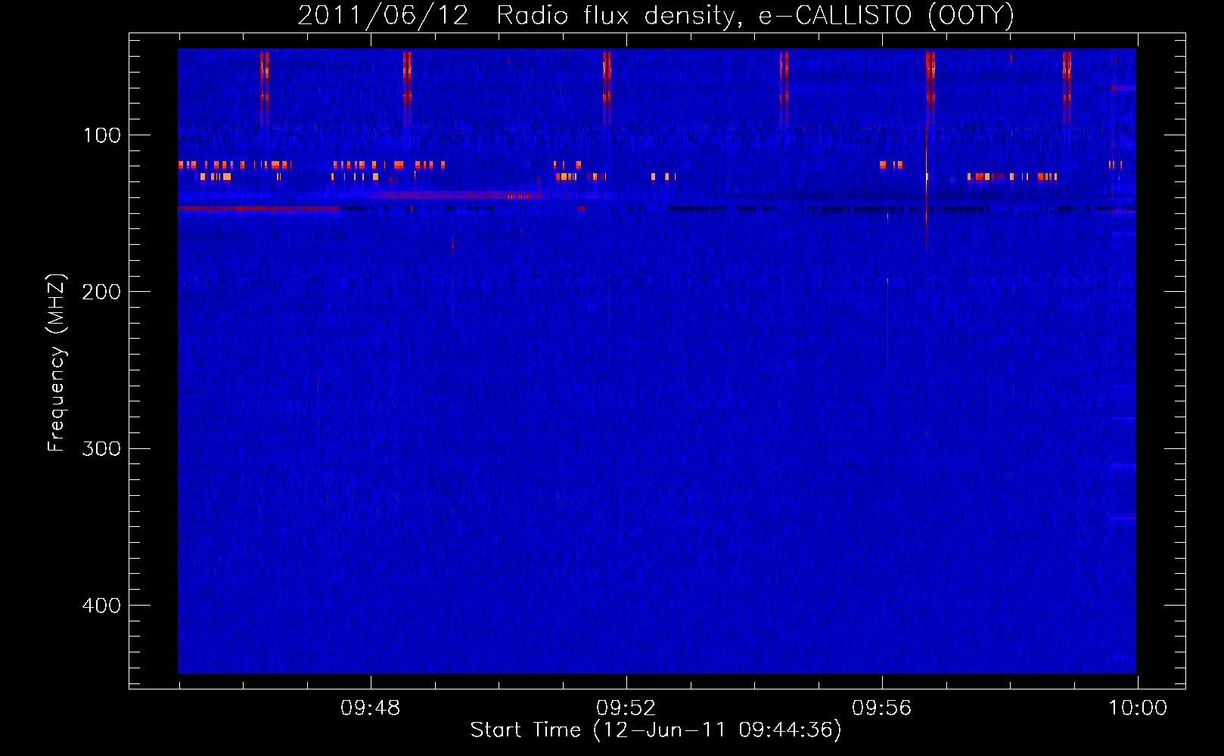This screenshot has height=756, width=1224.
Task: Click the 09:56 time tick label
Action: [882, 708]
